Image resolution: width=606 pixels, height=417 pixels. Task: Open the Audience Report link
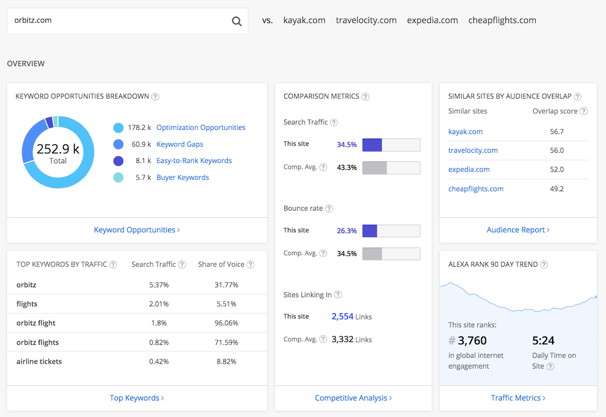518,230
